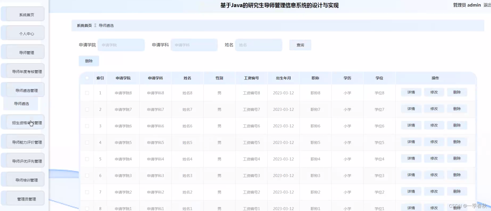Click 删除 for row 姓名2
The height and width of the screenshot is (211, 491).
coord(457,192)
